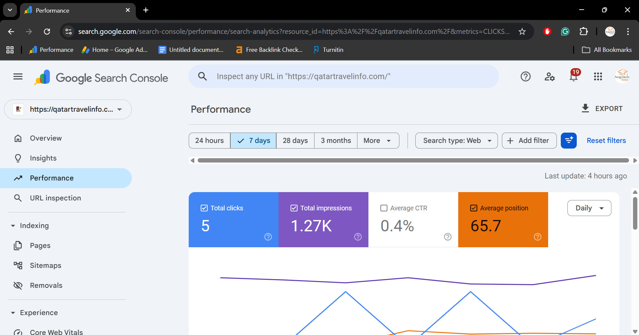Open the Google apps grid
Image resolution: width=639 pixels, height=335 pixels.
tap(598, 77)
